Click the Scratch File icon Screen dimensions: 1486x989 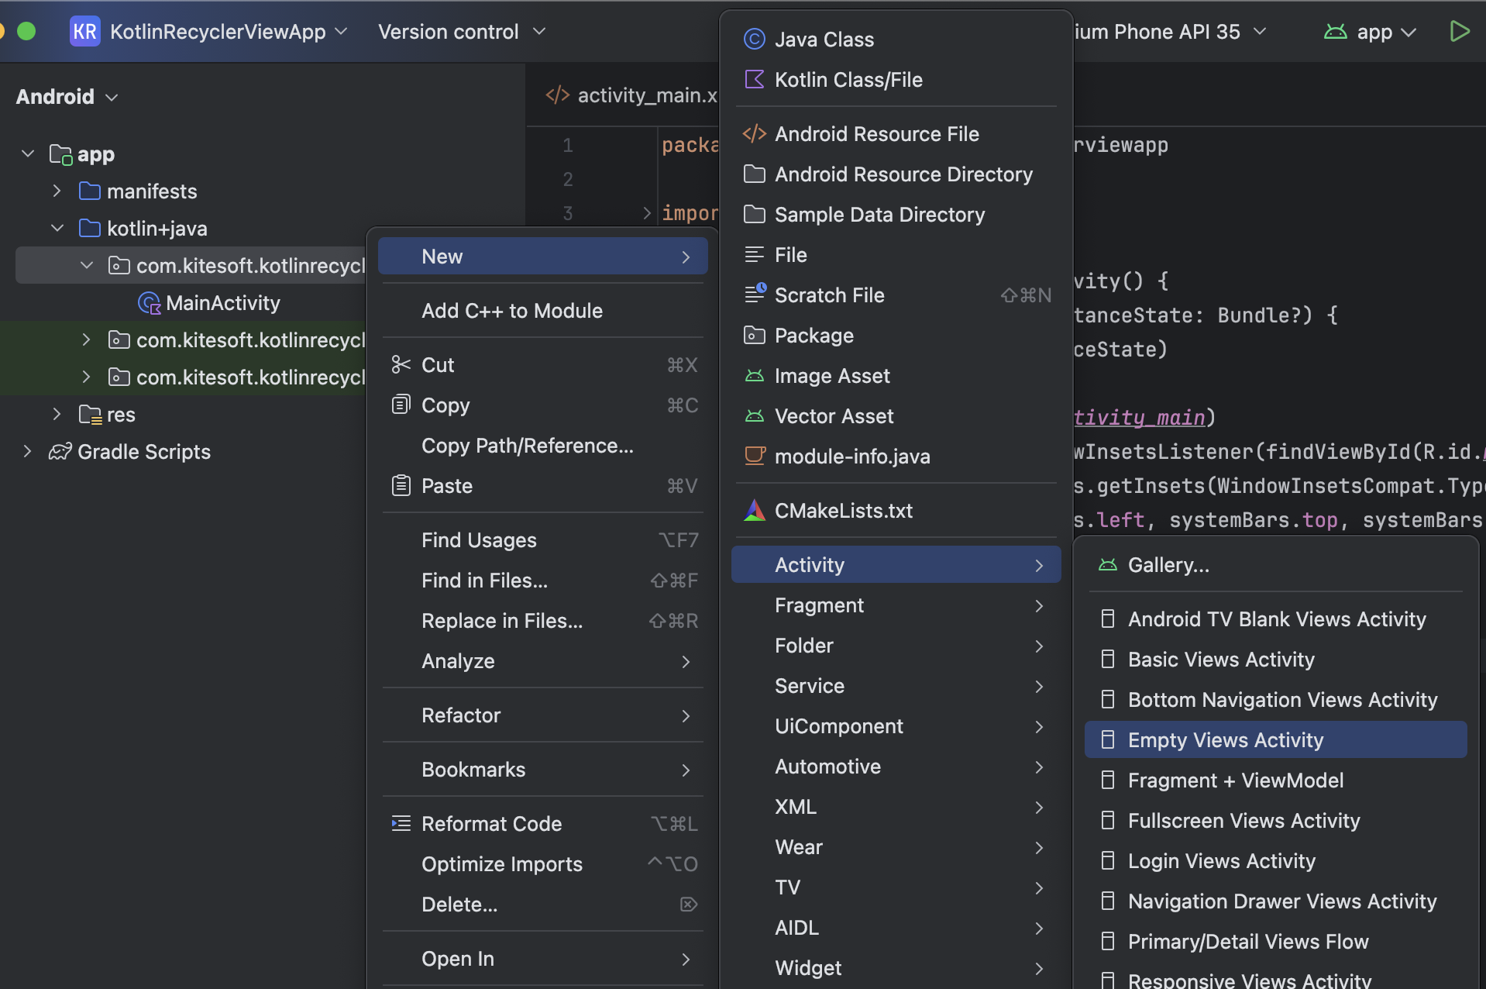pos(754,295)
